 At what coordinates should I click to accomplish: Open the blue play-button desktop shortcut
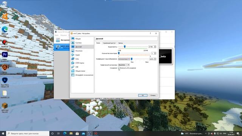[x=5, y=82]
